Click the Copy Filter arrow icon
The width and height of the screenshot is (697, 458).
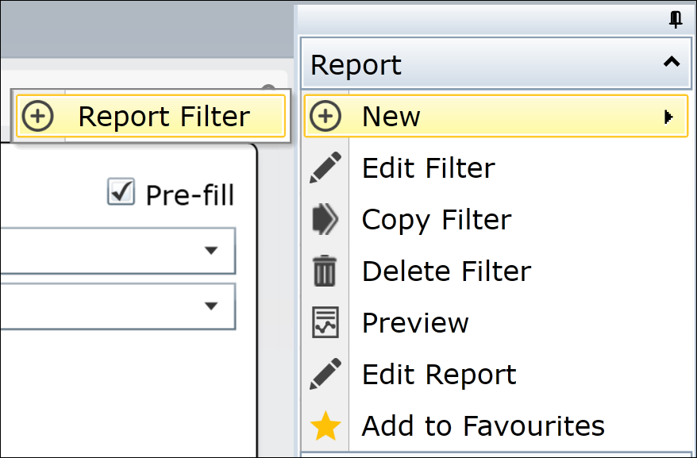tap(325, 219)
